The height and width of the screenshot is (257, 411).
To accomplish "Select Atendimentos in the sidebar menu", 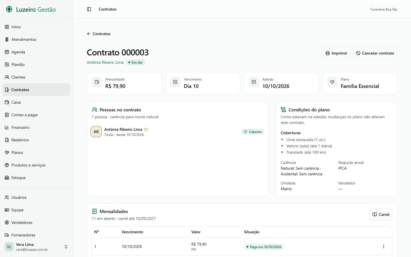I will pyautogui.click(x=36, y=39).
